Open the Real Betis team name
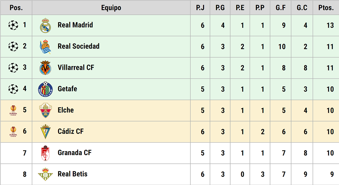 pos(73,174)
